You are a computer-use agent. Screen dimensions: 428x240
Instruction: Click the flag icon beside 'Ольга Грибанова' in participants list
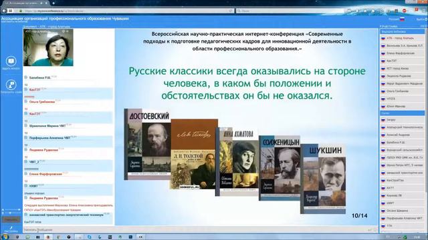click(383, 91)
